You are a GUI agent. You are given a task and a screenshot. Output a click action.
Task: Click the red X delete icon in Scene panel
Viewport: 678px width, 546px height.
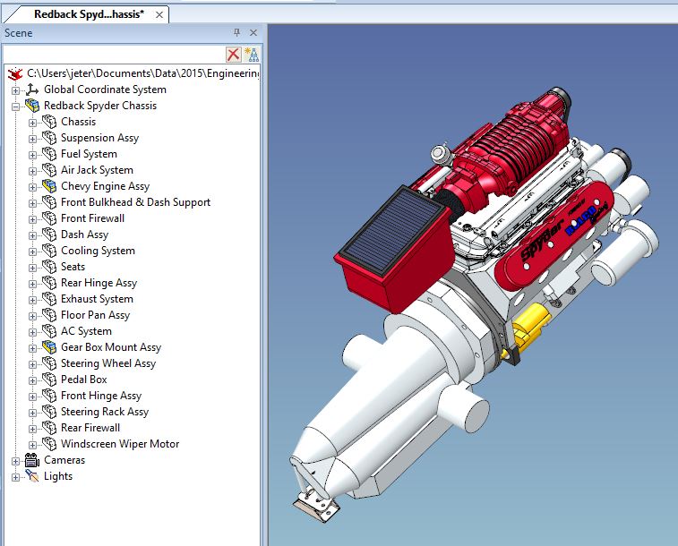tap(234, 55)
